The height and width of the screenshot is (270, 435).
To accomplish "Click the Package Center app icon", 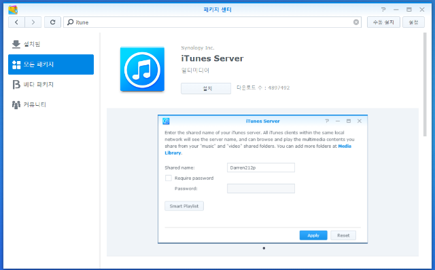I will 13,9.
